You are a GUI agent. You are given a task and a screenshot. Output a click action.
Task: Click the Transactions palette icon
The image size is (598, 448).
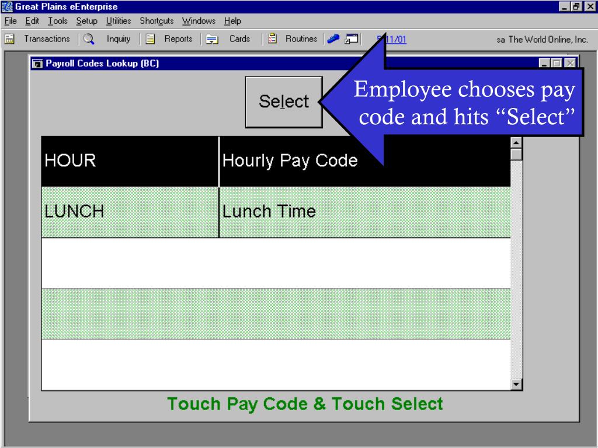[x=9, y=39]
